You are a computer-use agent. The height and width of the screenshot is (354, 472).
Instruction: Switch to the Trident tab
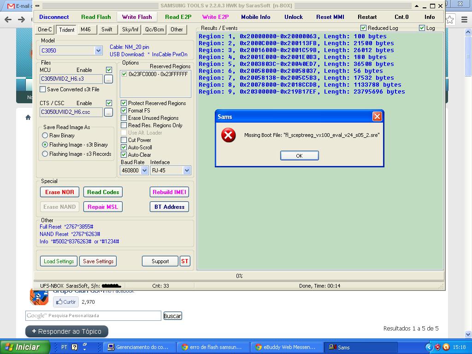[x=66, y=30]
